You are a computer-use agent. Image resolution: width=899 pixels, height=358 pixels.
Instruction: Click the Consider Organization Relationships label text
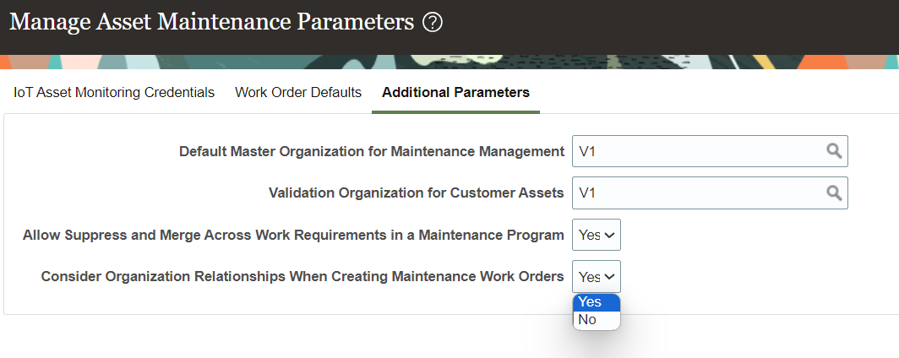coord(302,276)
